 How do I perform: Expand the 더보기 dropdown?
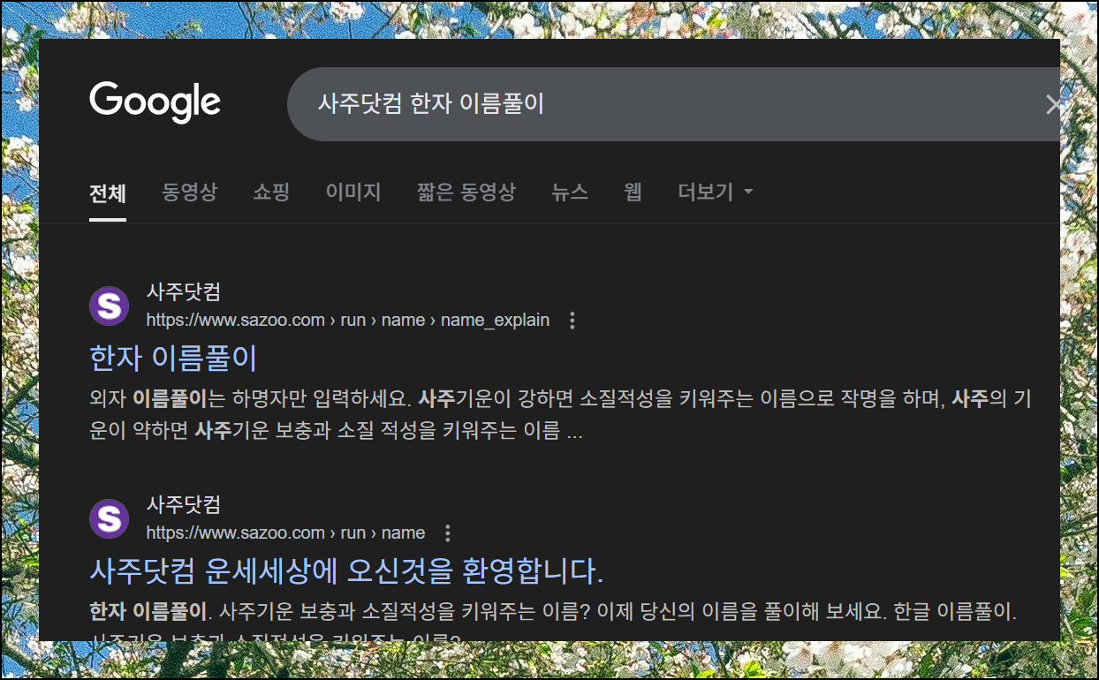[x=715, y=192]
